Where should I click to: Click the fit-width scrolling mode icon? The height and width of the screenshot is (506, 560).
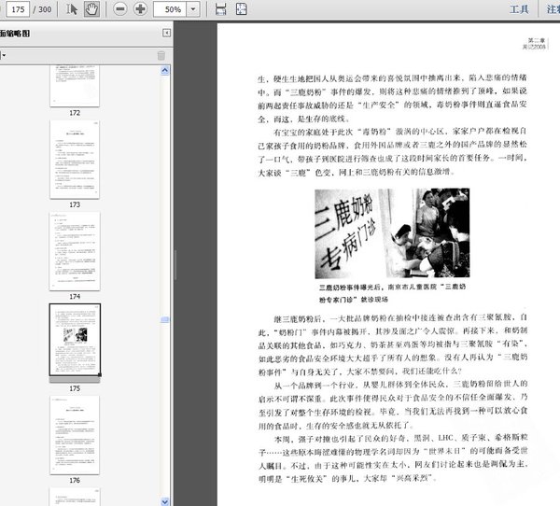[219, 9]
